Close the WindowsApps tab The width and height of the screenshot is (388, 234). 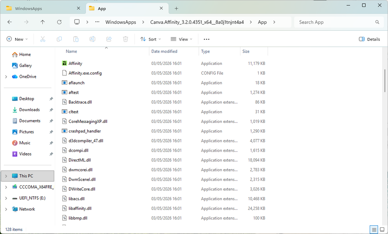click(x=78, y=8)
